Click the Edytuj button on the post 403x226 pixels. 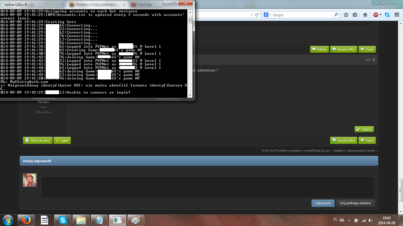click(319, 49)
